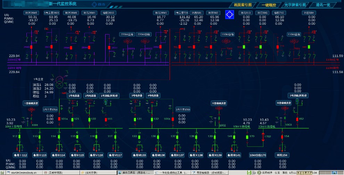
Task: Open the 环民154 feeder label
Action: click(x=282, y=155)
